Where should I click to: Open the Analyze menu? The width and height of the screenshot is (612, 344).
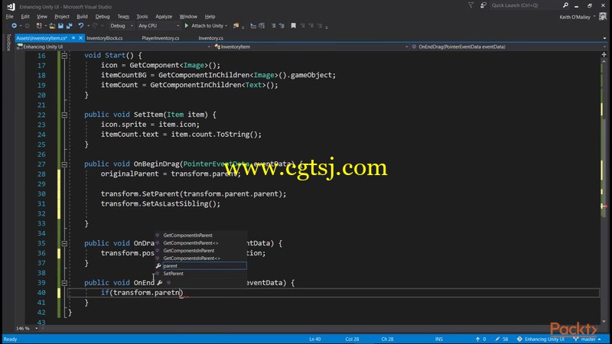164,16
